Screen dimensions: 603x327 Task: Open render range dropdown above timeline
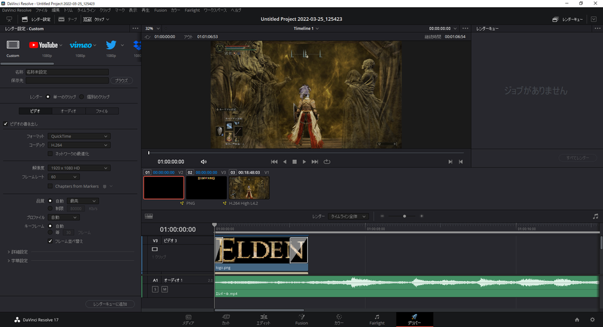349,216
